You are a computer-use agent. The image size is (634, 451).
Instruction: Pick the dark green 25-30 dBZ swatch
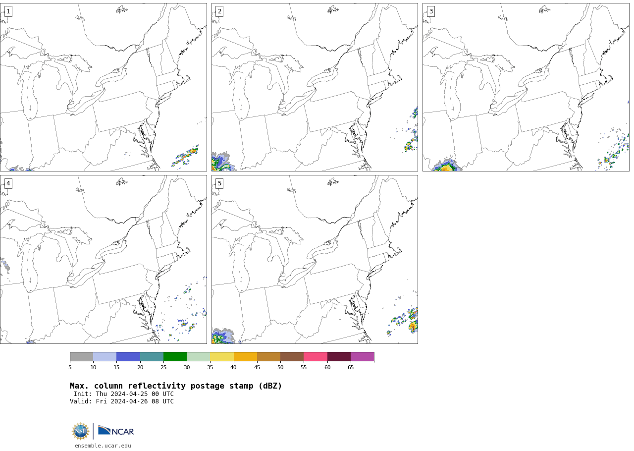pyautogui.click(x=175, y=357)
